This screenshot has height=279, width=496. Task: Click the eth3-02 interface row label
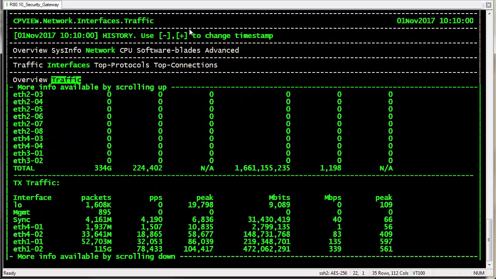pyautogui.click(x=28, y=161)
